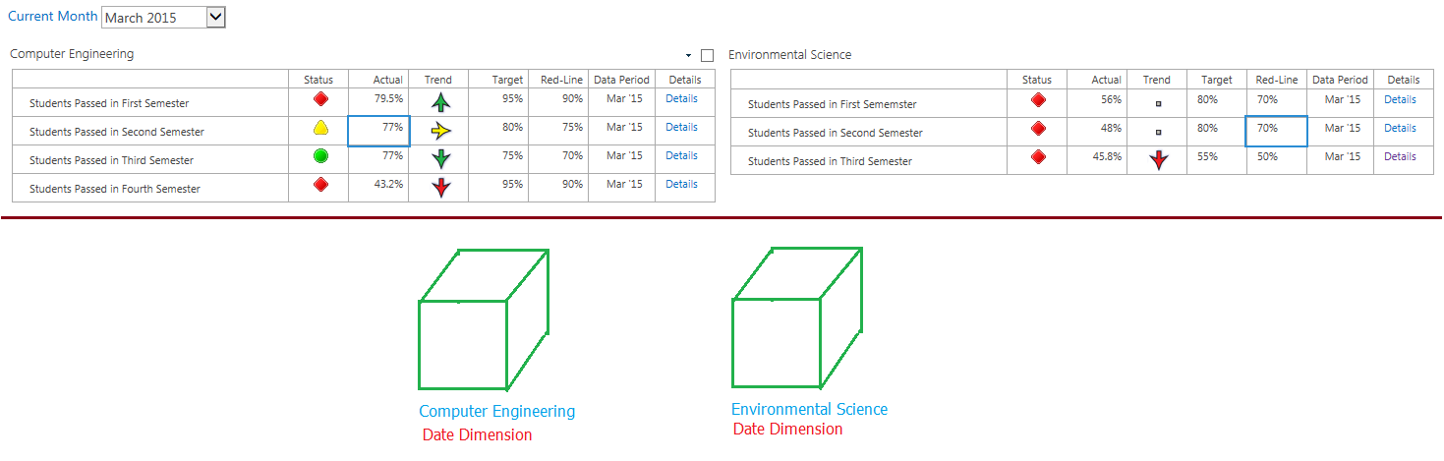Click the Environmental Science cube label text
Screen dimensions: 1444x461
coord(809,409)
